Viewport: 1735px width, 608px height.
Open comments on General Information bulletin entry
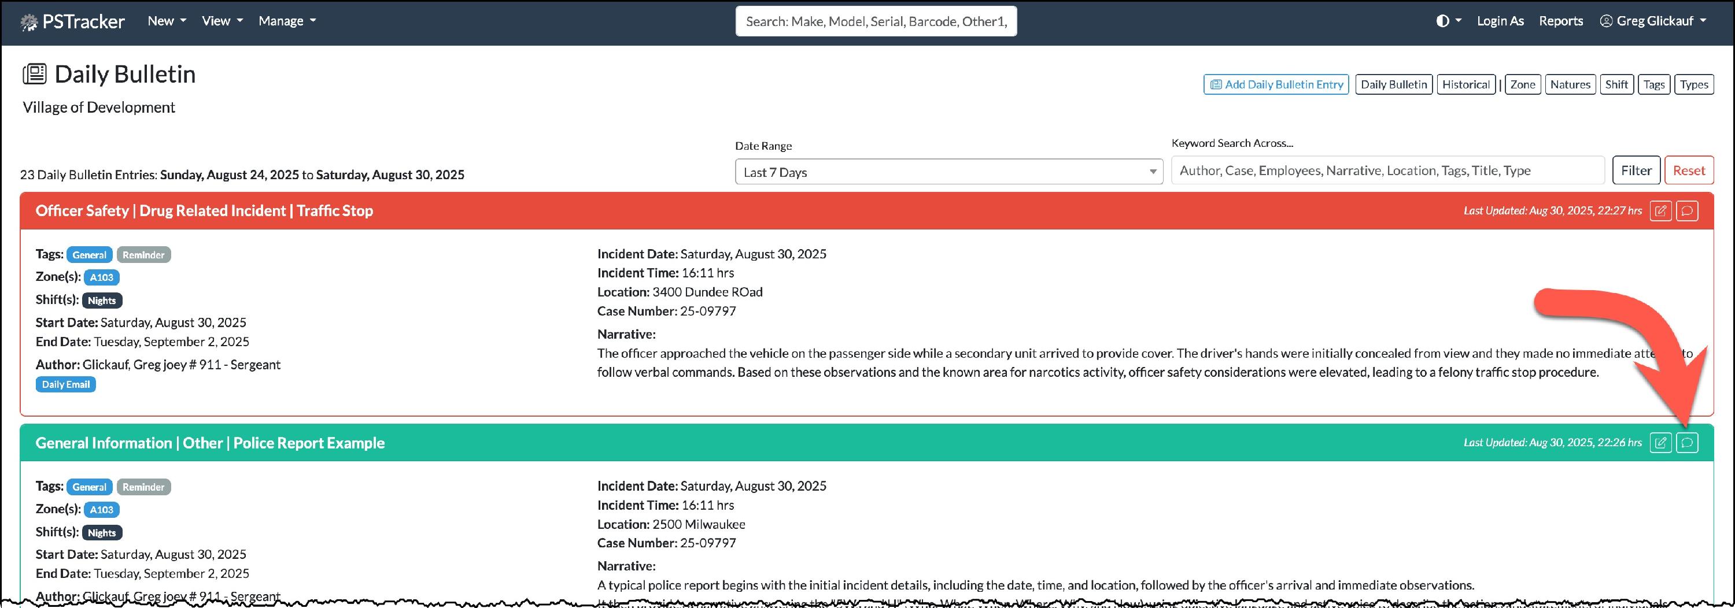point(1687,442)
